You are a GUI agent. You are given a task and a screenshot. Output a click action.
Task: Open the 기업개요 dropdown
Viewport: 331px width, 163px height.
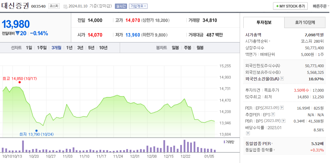138,6
